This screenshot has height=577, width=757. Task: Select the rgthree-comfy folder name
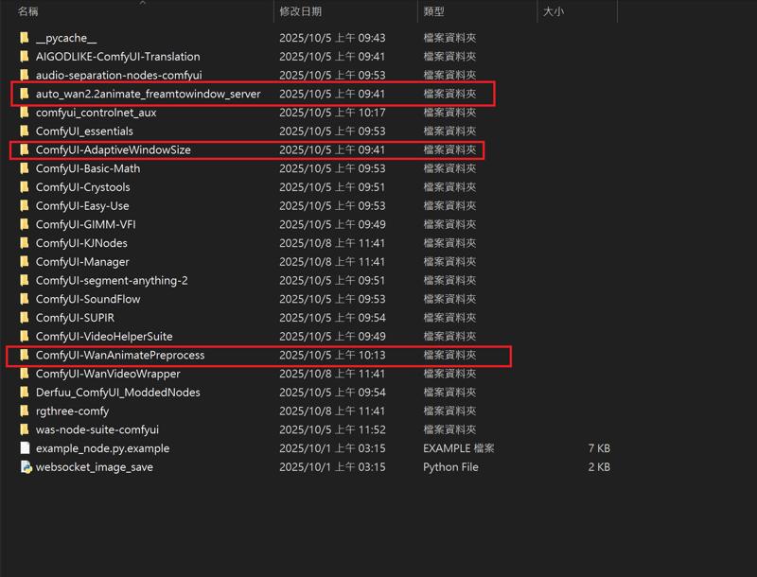72,411
